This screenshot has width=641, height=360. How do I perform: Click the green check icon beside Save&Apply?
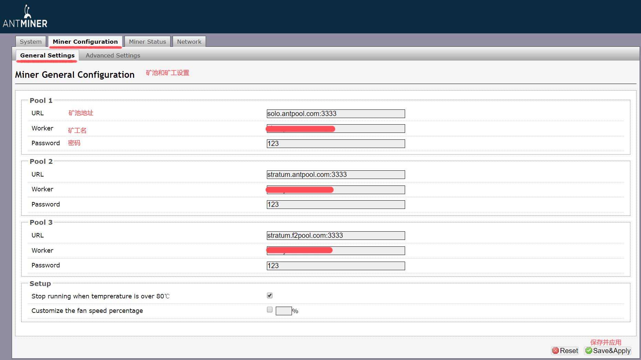click(x=589, y=351)
